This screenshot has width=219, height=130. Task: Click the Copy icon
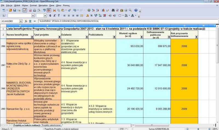[59, 10]
